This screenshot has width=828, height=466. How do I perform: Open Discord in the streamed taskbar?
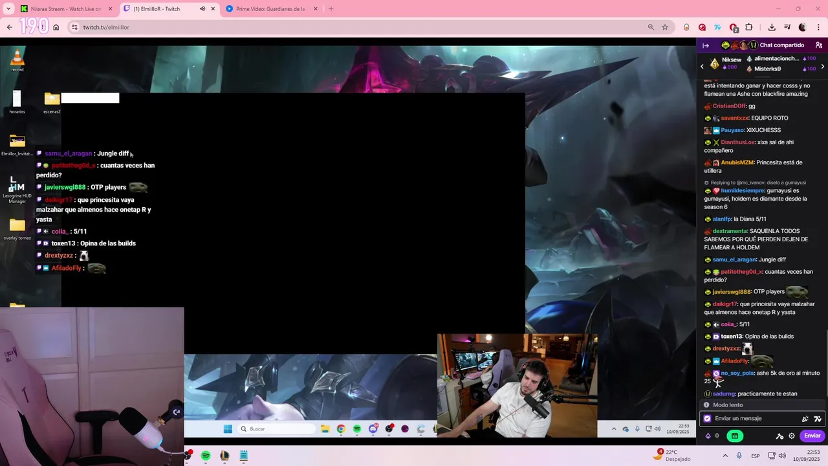pos(373,428)
